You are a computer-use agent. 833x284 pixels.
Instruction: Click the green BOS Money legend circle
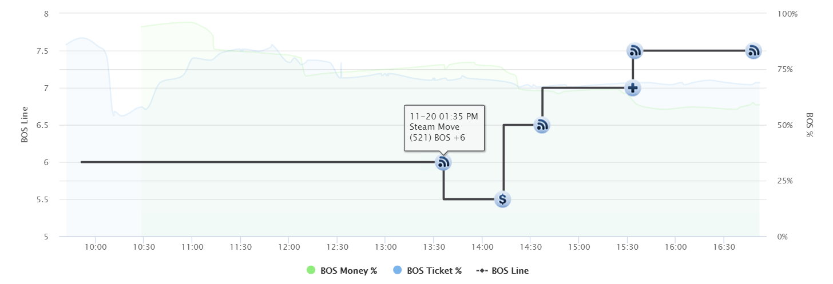tap(311, 271)
